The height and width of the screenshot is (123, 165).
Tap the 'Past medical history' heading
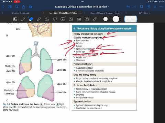click(x=83, y=64)
